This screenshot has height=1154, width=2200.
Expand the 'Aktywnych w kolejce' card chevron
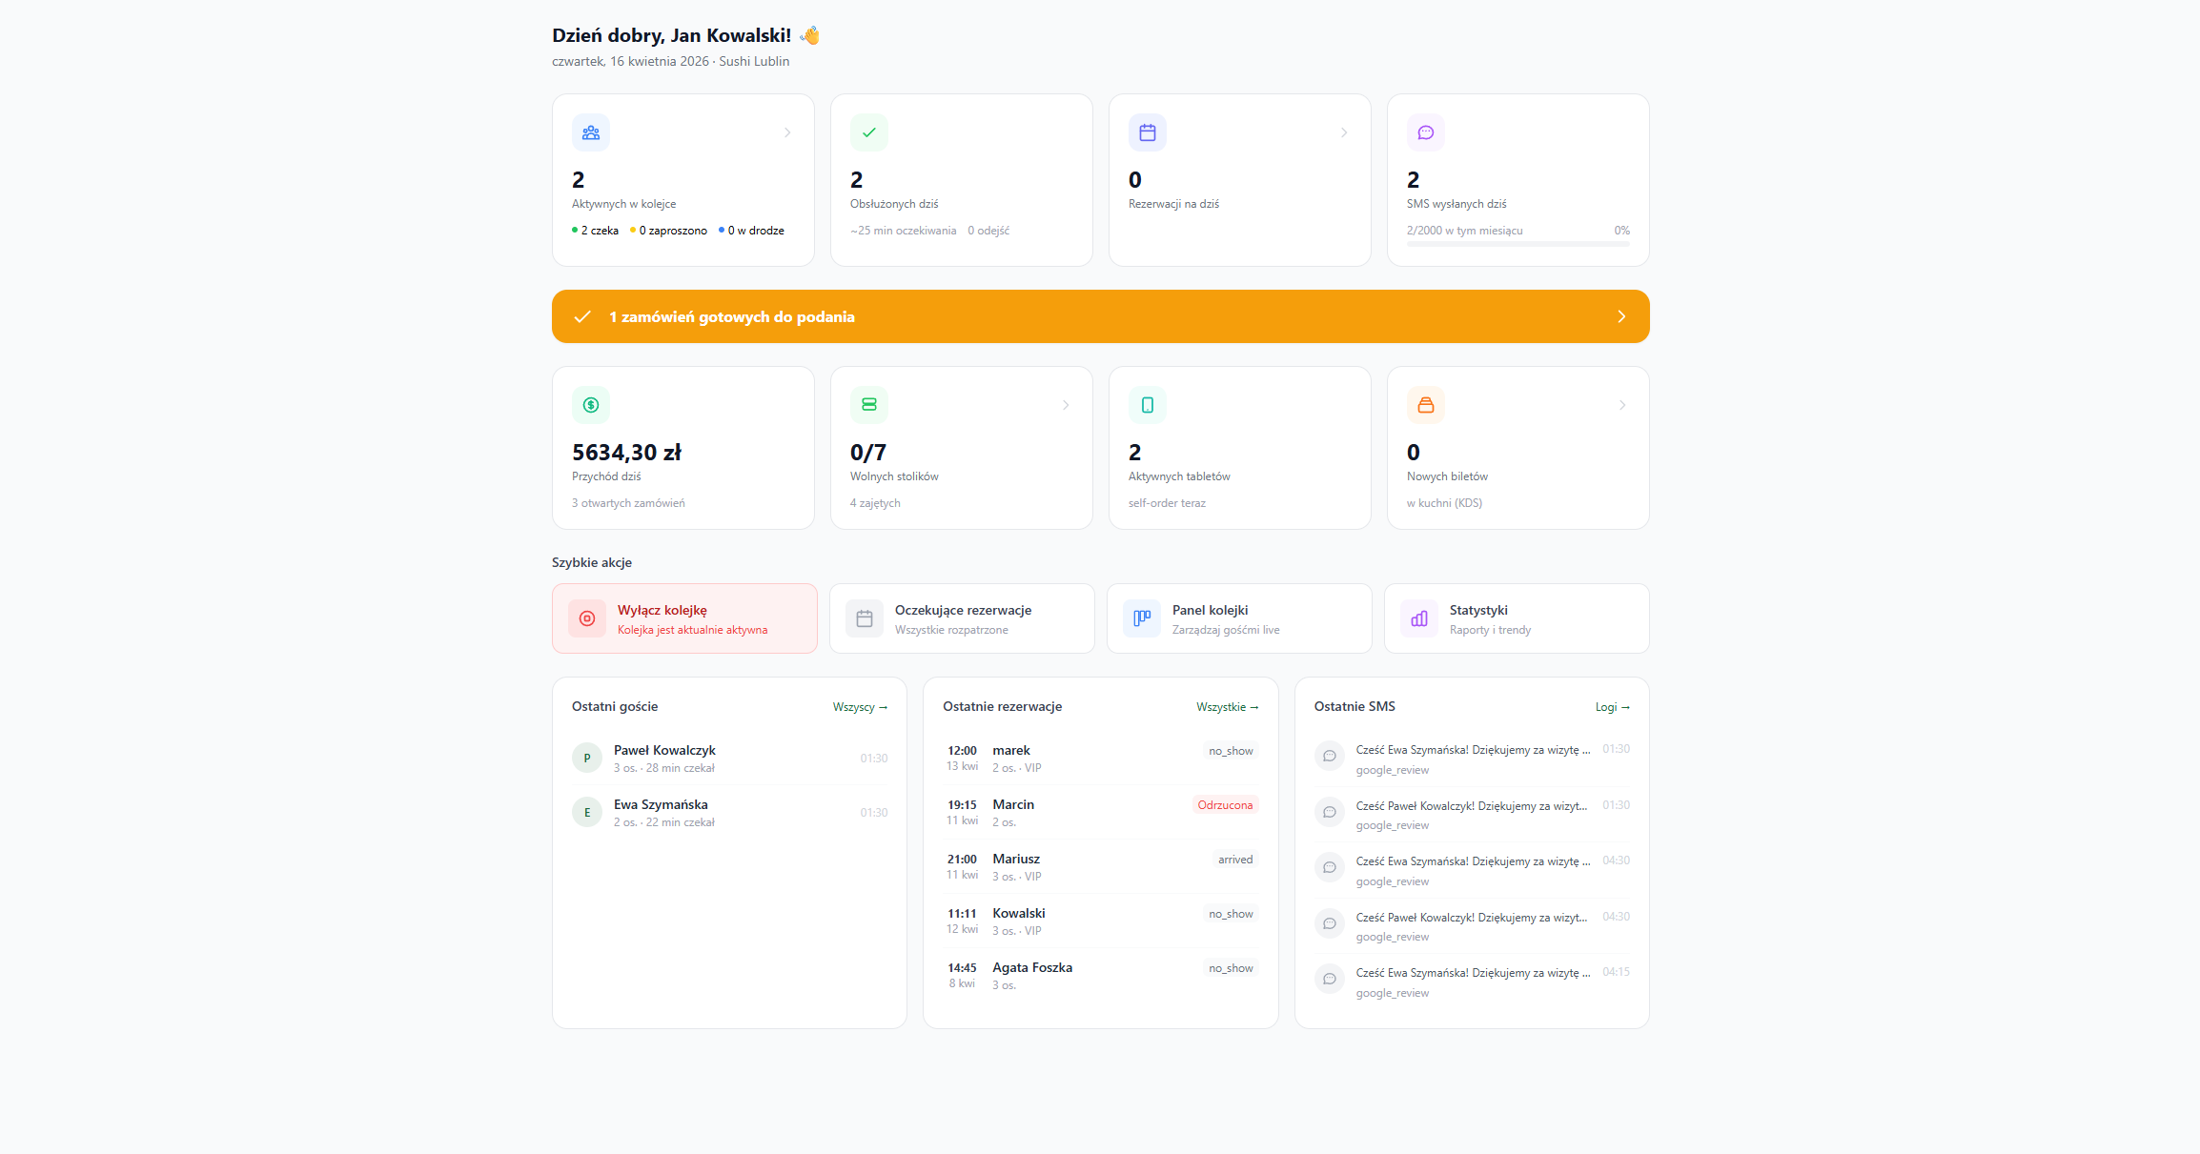(x=787, y=132)
